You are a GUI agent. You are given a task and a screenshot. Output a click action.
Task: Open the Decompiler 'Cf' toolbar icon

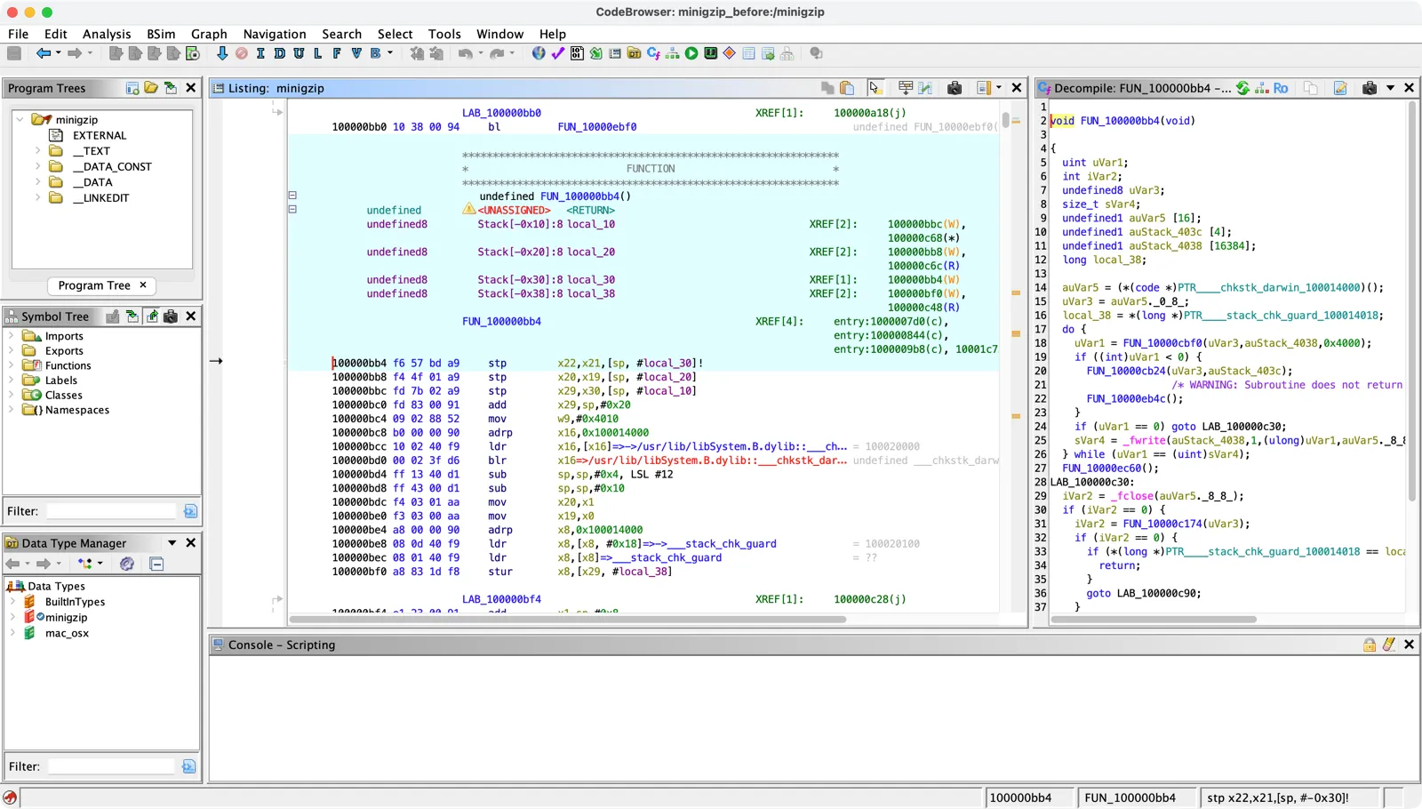coord(653,53)
